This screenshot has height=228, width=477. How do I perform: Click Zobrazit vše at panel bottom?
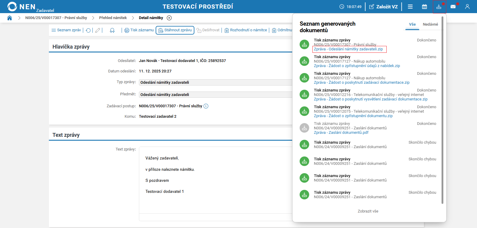[x=368, y=211]
